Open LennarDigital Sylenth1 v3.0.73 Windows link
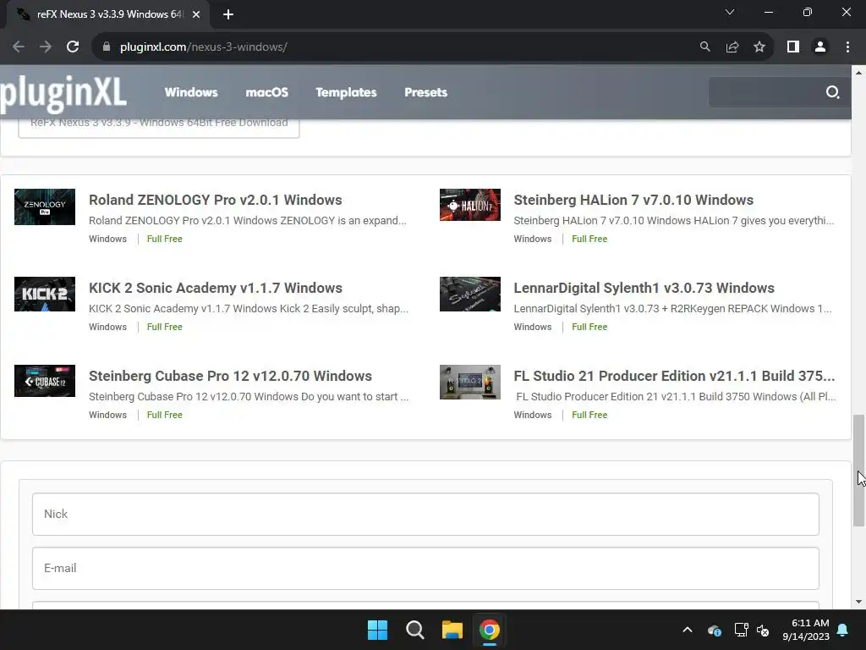Image resolution: width=866 pixels, height=650 pixels. [644, 288]
